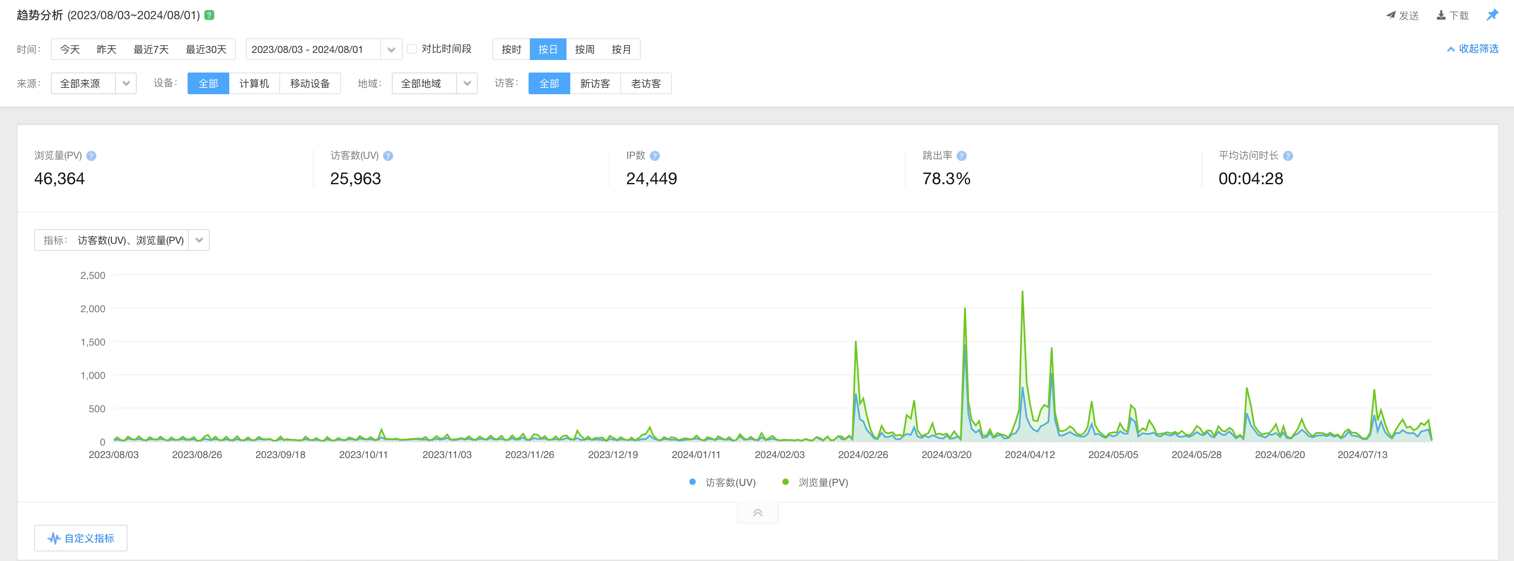
Task: Click the 00:04:28 average duration value
Action: tap(1251, 178)
